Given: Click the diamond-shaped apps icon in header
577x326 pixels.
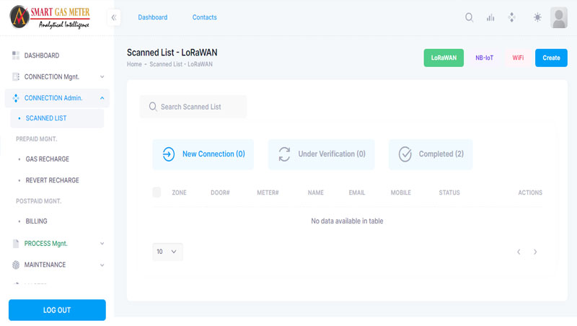Looking at the screenshot, I should click(x=512, y=17).
